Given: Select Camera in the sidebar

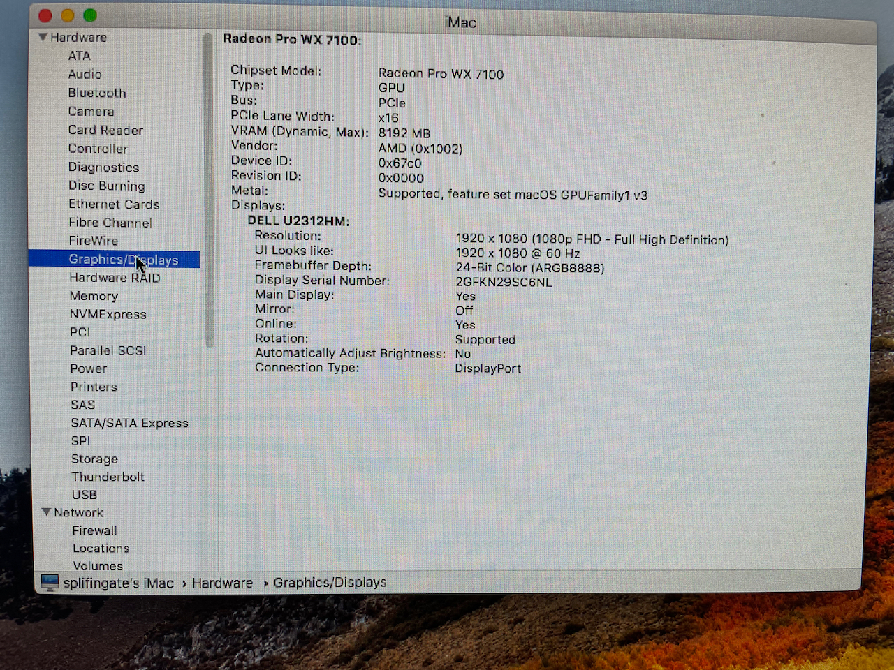Looking at the screenshot, I should [x=91, y=112].
